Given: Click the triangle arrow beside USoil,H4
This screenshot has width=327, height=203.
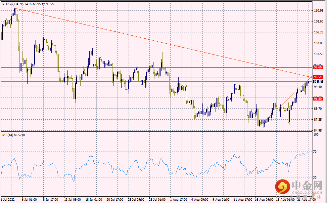Looking at the screenshot, I should point(3,4).
